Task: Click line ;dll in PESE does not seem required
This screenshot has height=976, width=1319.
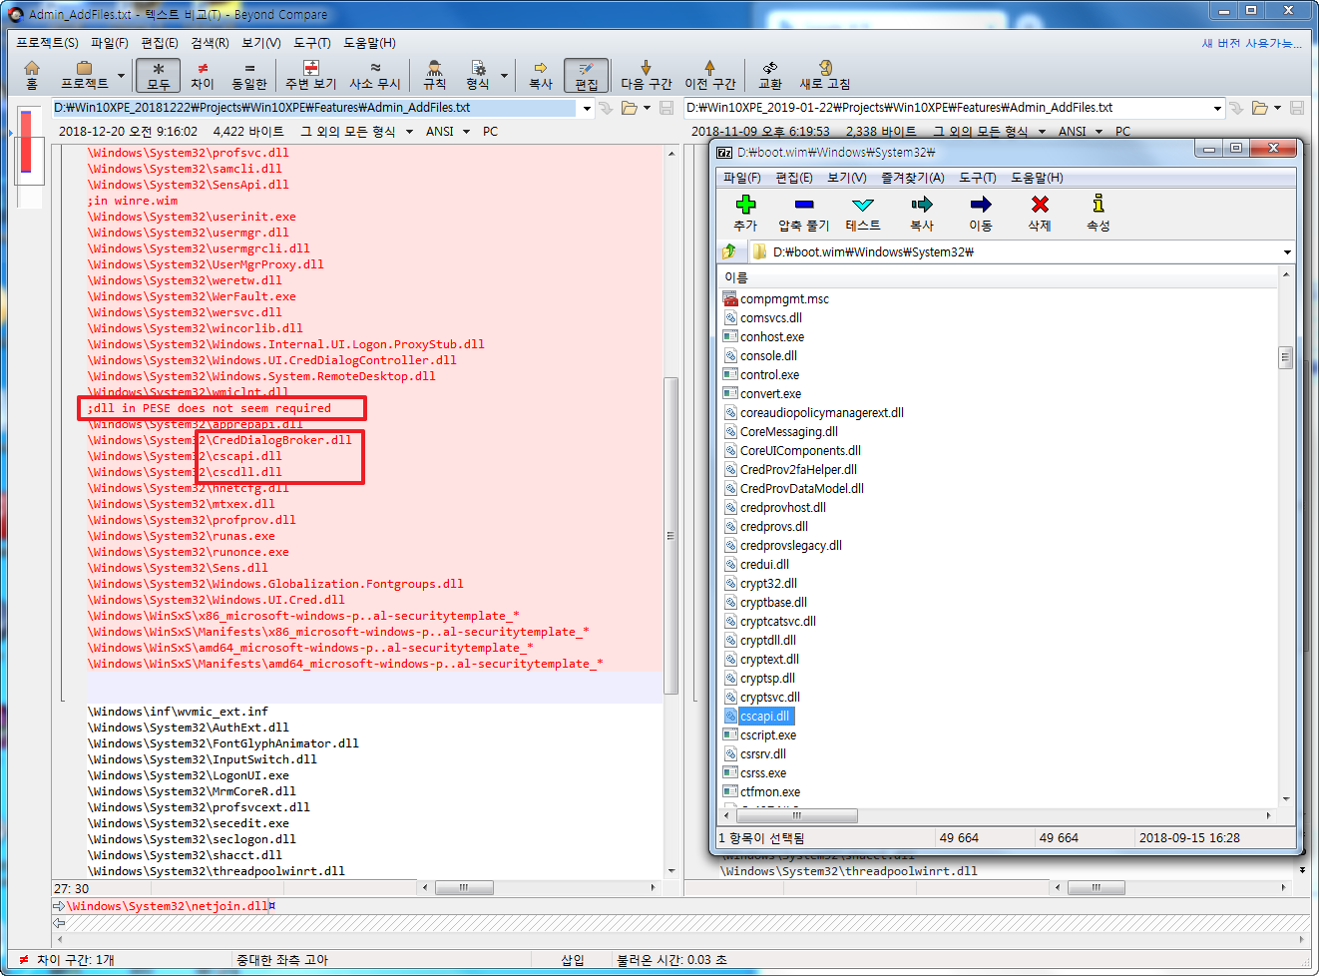Action: pyautogui.click(x=209, y=408)
